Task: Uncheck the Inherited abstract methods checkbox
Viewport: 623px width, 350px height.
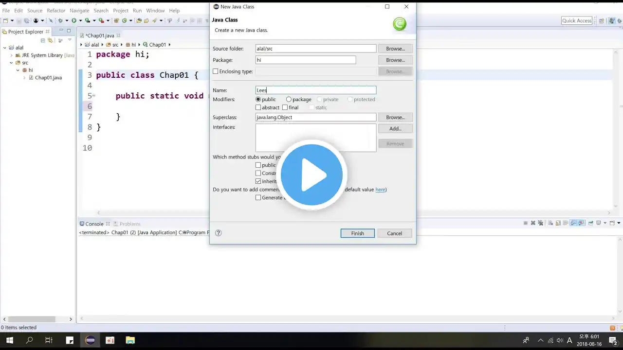Action: click(x=258, y=181)
